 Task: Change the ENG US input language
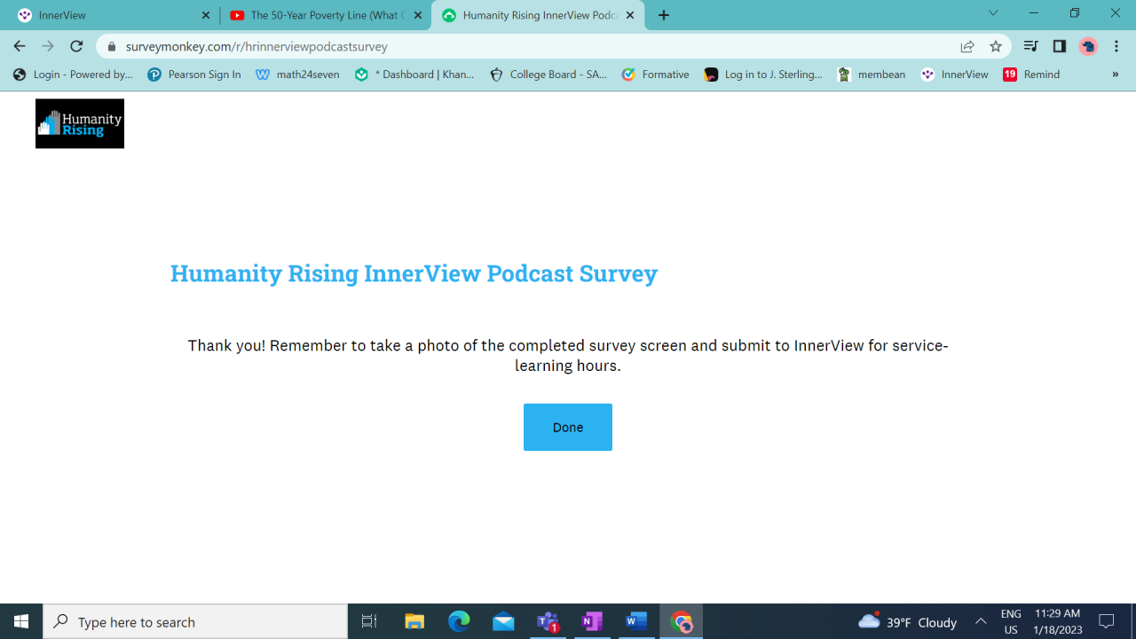click(1011, 621)
